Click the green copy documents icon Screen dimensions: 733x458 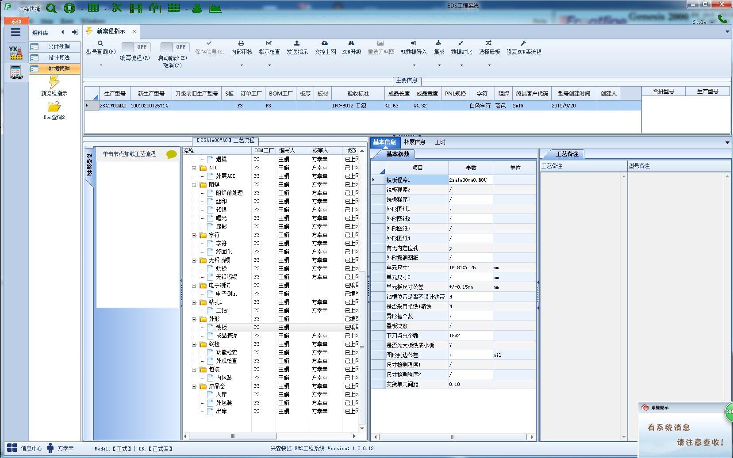(x=155, y=8)
